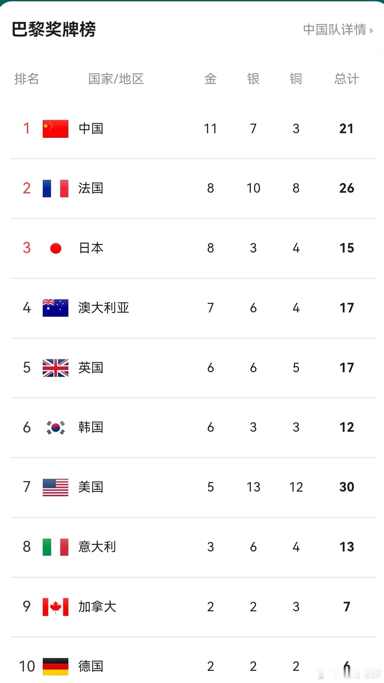Expand arrow next to 中国队详情
The image size is (384, 683).
click(372, 31)
